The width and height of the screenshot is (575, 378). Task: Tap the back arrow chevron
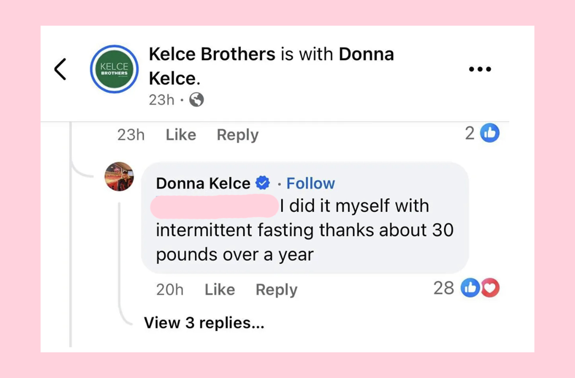click(59, 69)
